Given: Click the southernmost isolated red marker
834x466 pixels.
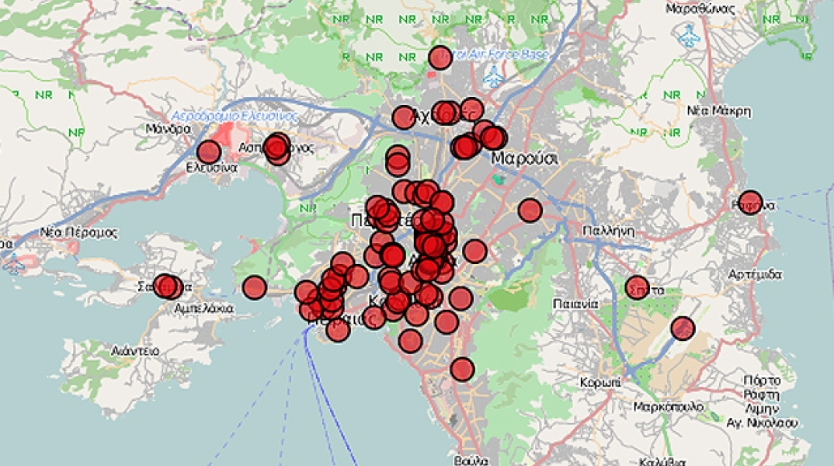Looking at the screenshot, I should tap(462, 370).
